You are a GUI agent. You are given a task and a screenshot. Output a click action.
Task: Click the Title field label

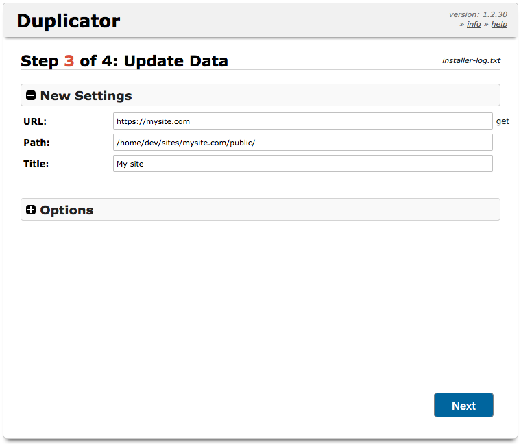coord(36,164)
